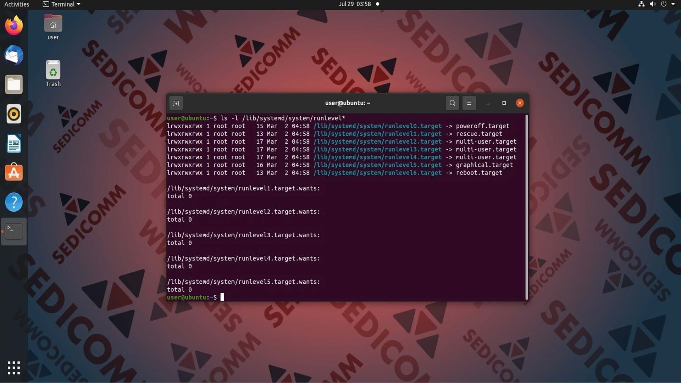Click the runlevel3.target.wants: heading line
The image size is (681, 383).
point(243,235)
